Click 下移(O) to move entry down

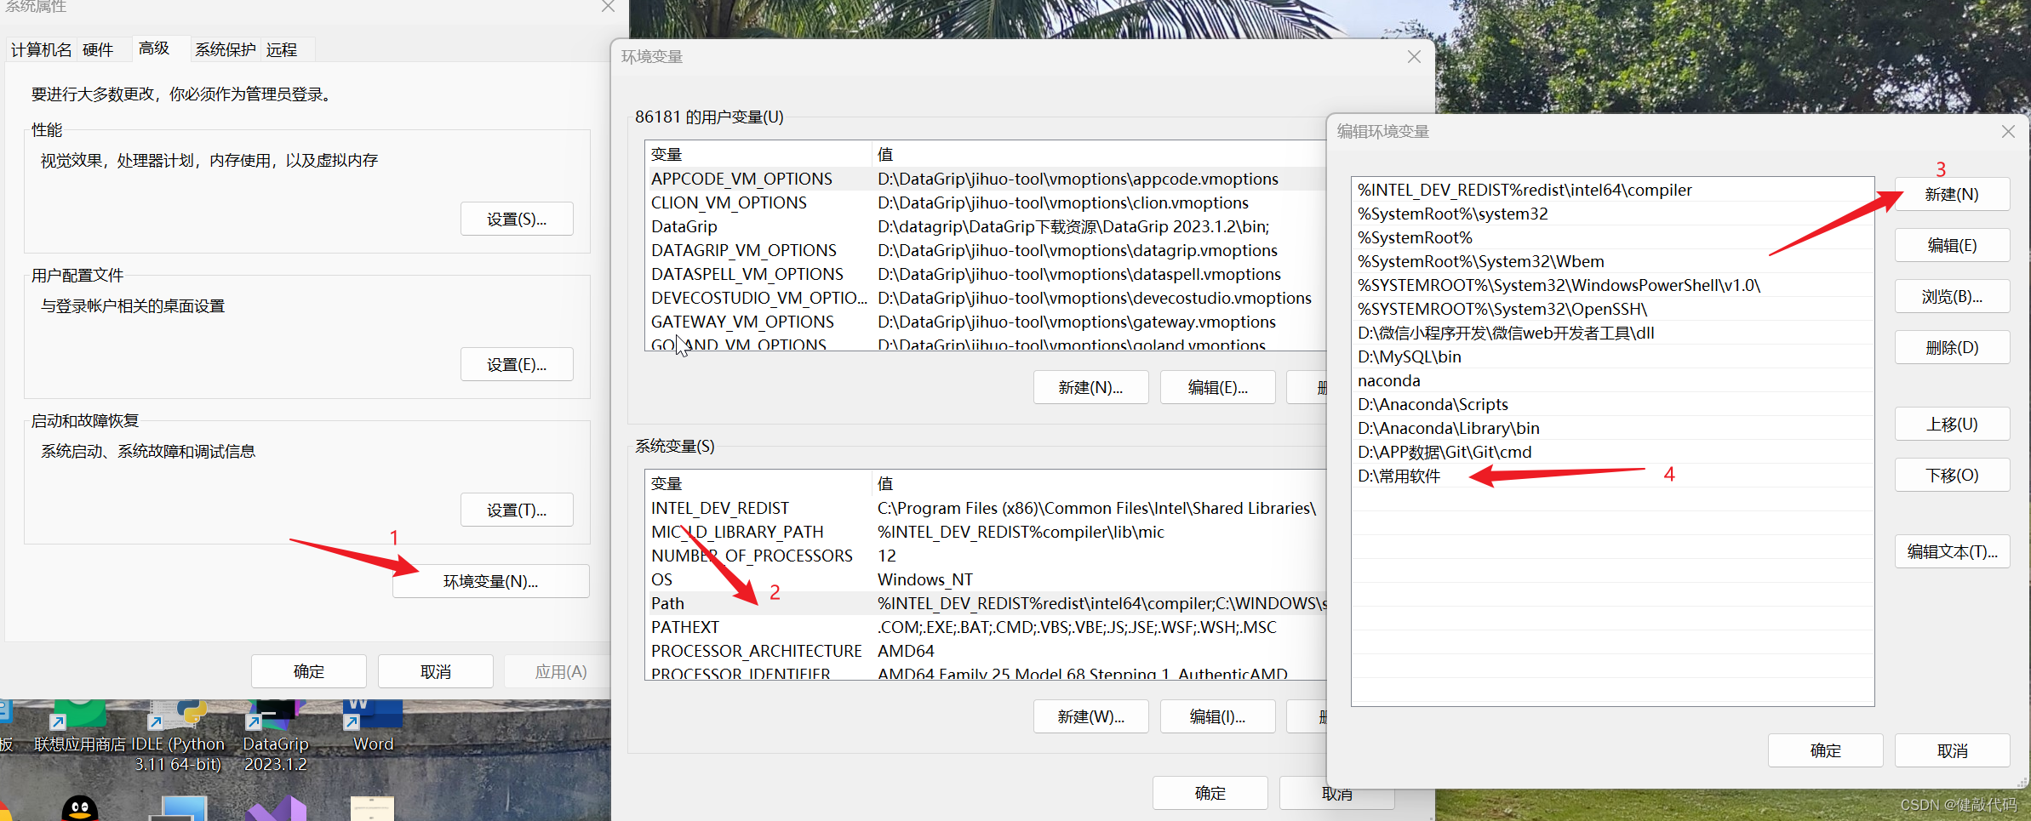[1951, 475]
